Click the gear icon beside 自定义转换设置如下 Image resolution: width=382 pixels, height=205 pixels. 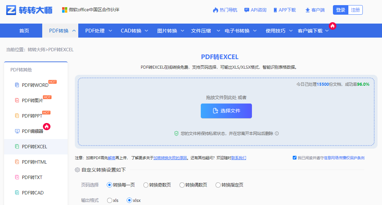[x=77, y=170]
